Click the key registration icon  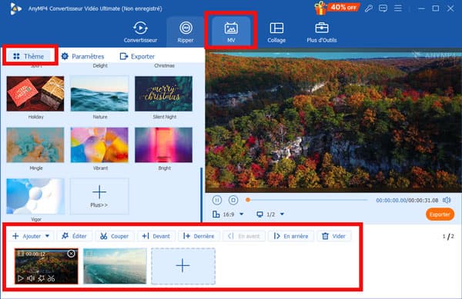368,8
